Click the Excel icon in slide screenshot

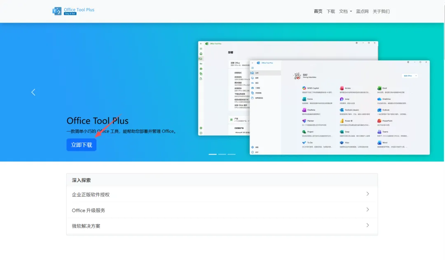[x=379, y=88]
